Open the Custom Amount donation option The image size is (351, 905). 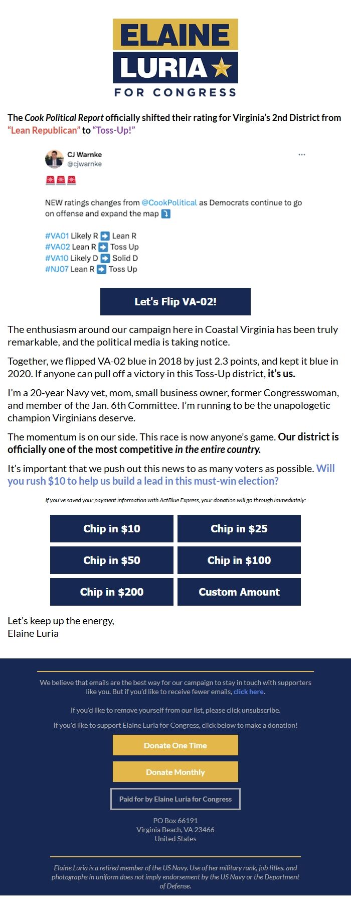[x=239, y=592]
